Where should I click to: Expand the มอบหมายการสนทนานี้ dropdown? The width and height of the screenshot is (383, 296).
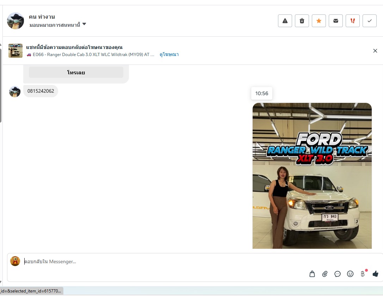58,25
